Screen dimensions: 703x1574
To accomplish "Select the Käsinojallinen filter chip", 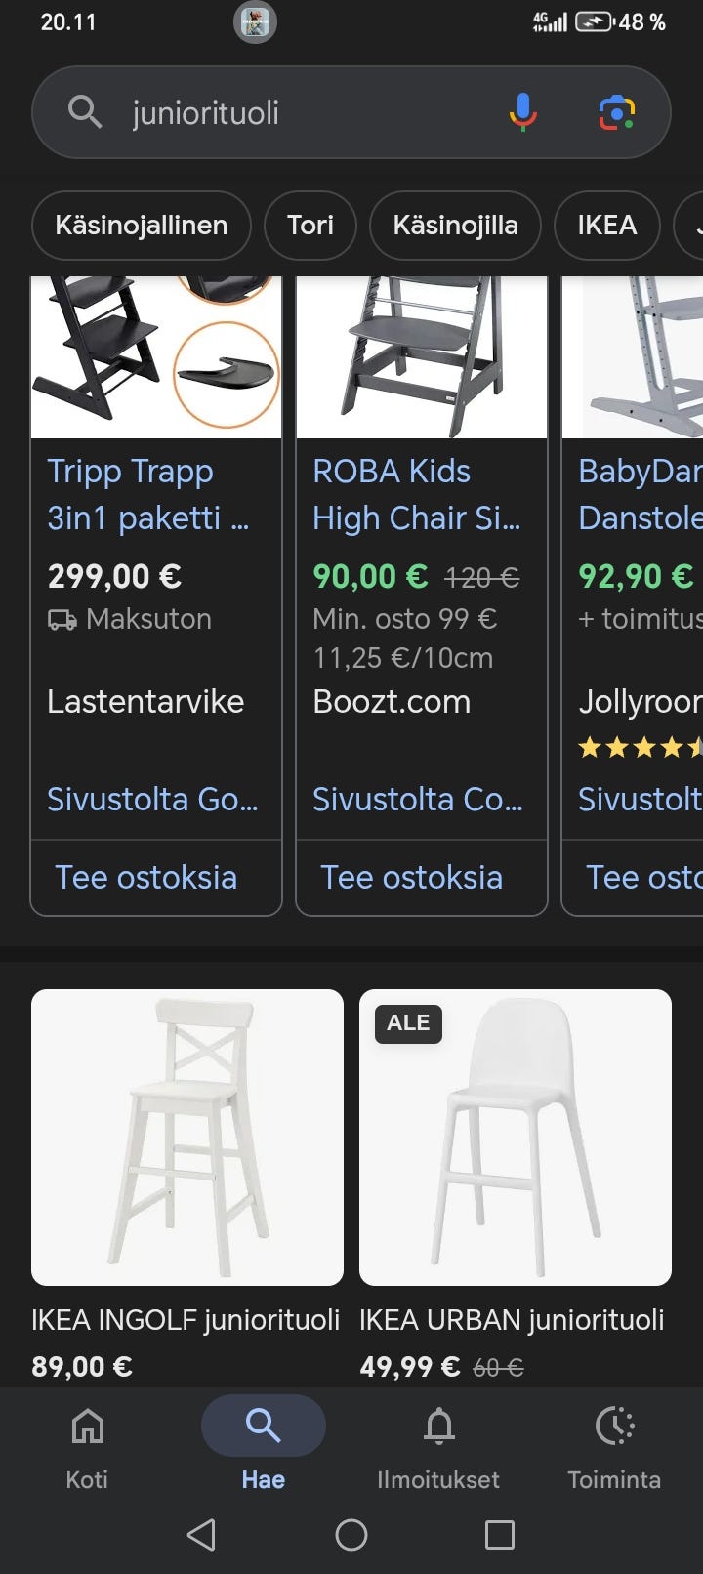I will point(141,226).
